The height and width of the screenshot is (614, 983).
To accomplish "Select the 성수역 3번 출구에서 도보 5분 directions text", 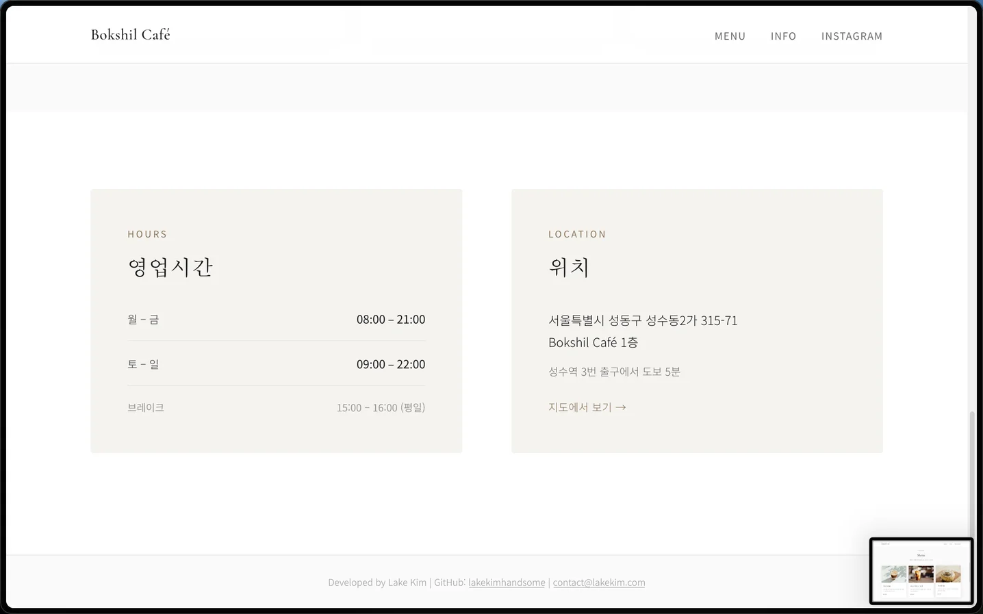I will coord(614,372).
